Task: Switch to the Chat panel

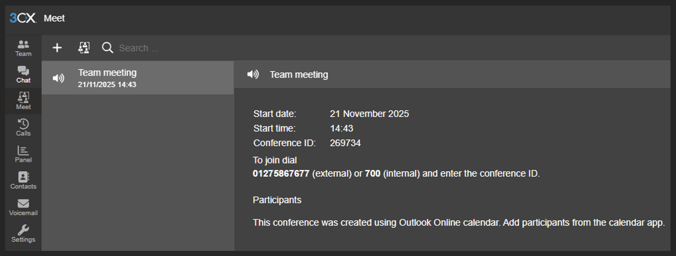Action: (23, 74)
